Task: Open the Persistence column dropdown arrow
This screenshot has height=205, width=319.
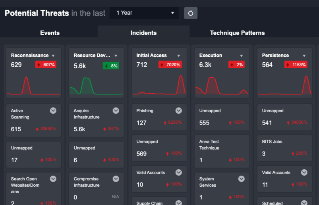Action: point(304,56)
